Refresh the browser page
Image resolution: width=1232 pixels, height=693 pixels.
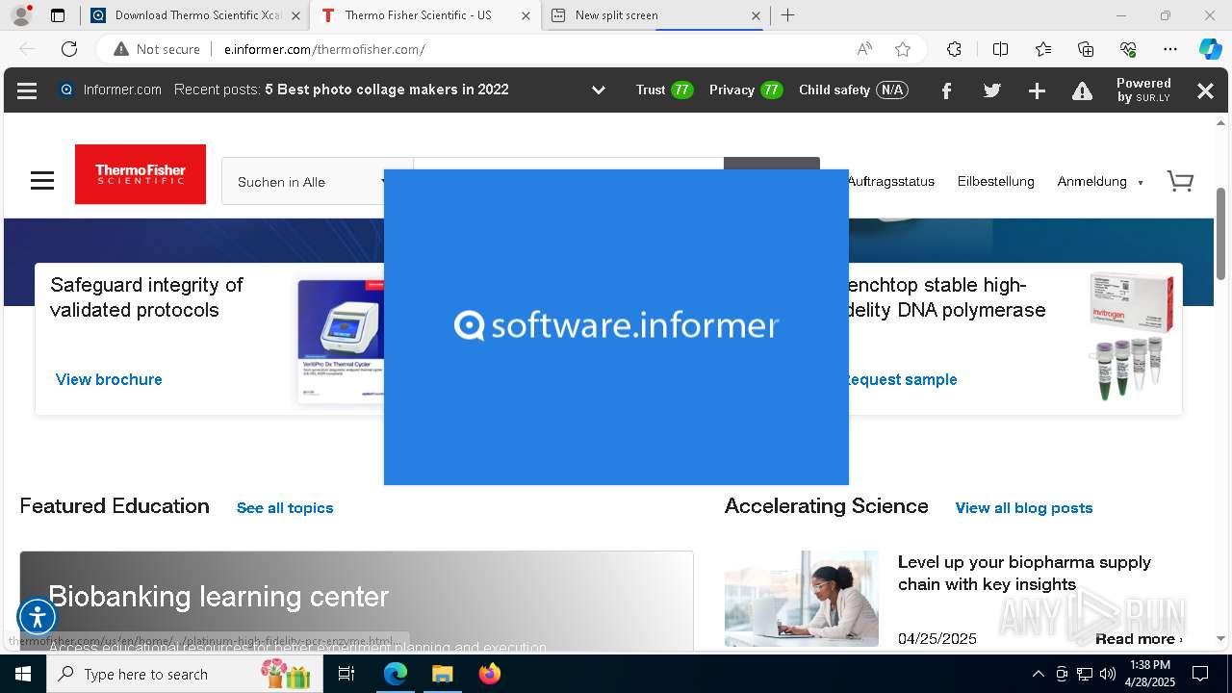click(69, 49)
